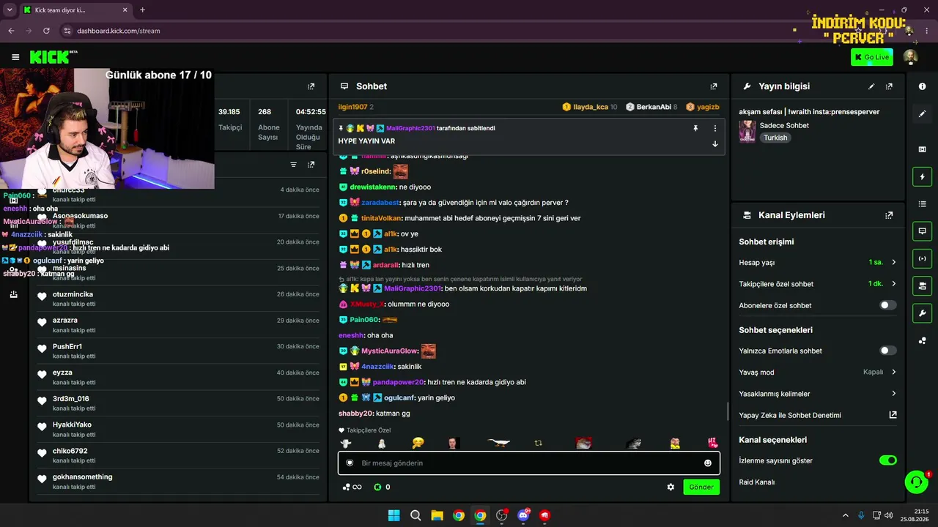The height and width of the screenshot is (527, 938).
Task: Open the chat settings gear
Action: tap(671, 487)
